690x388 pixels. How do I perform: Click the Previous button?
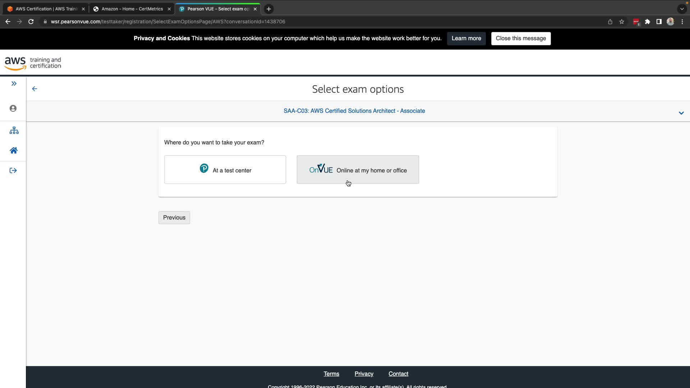coord(174,218)
